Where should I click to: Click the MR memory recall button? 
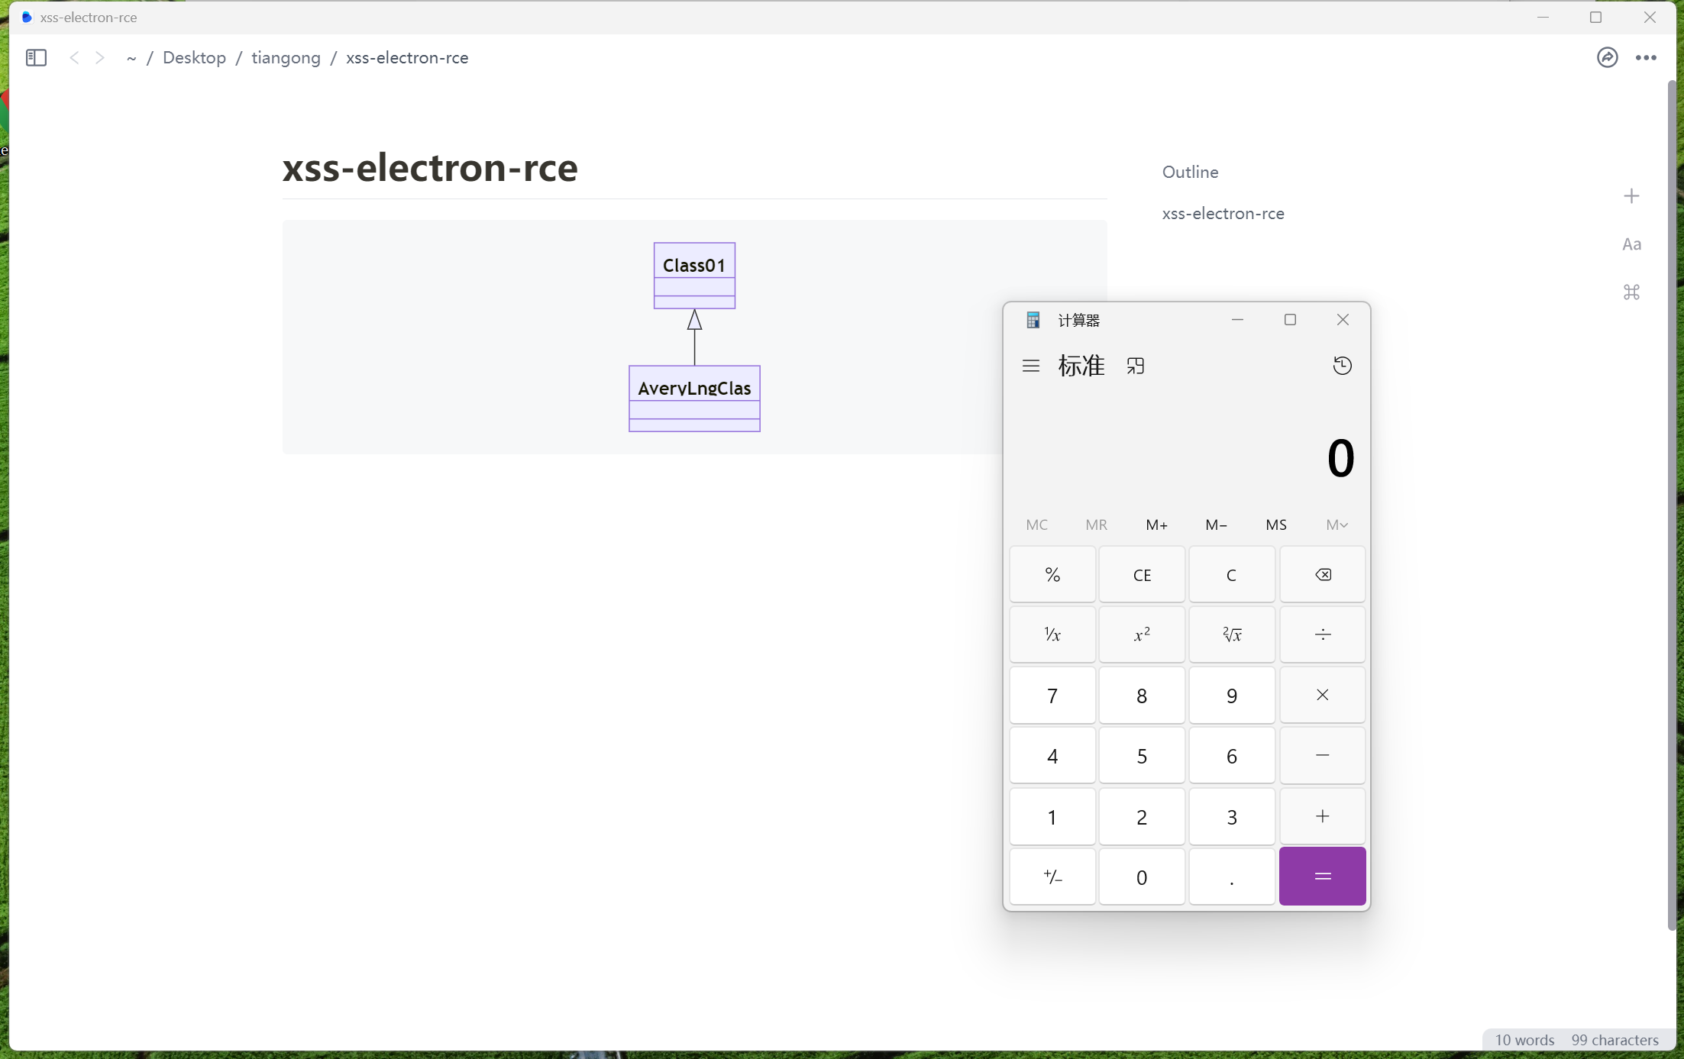[1096, 525]
